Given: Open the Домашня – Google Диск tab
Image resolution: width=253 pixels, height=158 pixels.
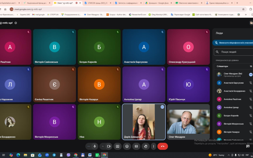Looking at the screenshot, I should pyautogui.click(x=159, y=3).
